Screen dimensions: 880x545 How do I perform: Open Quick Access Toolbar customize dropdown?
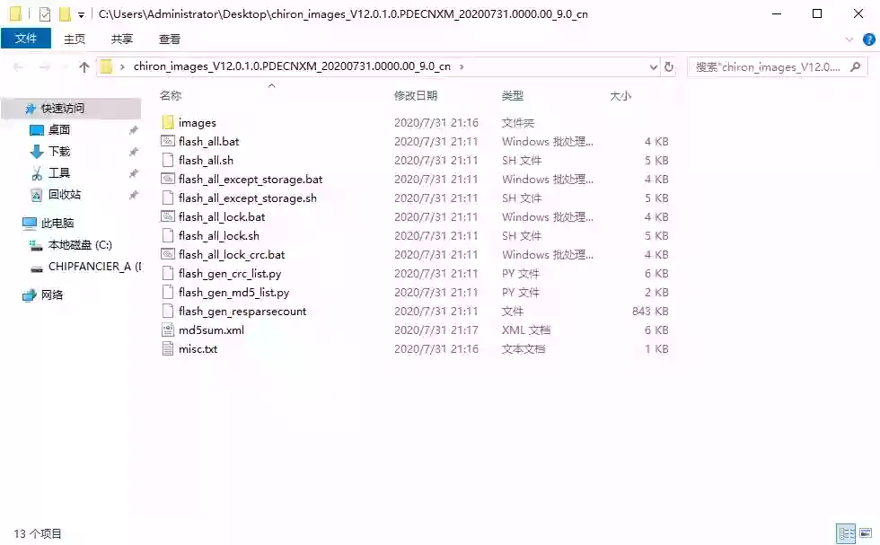tap(81, 15)
